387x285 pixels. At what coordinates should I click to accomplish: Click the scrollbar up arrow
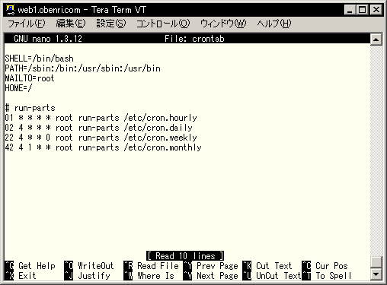(376, 40)
